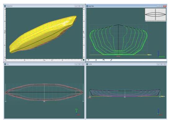This screenshot has width=169, height=121.
Task: Click the axis indicator in Plan window
Action: point(77,112)
